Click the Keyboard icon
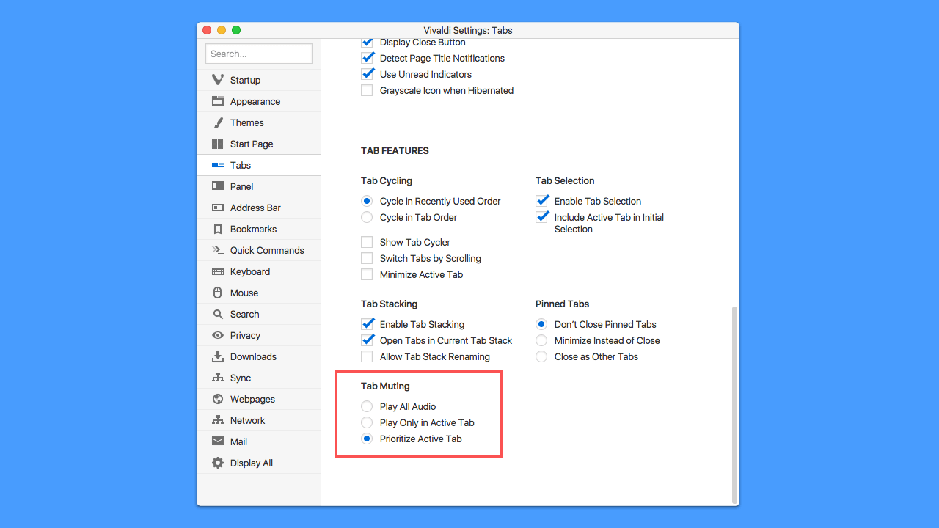 218,271
